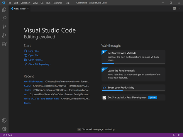The height and width of the screenshot is (137, 183).
Task: Click the Open File icon
Action: [x=26, y=55]
